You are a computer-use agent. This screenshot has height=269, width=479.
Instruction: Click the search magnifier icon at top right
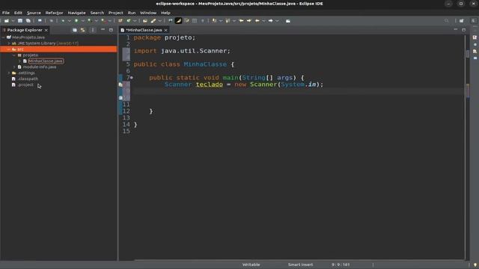(x=447, y=21)
